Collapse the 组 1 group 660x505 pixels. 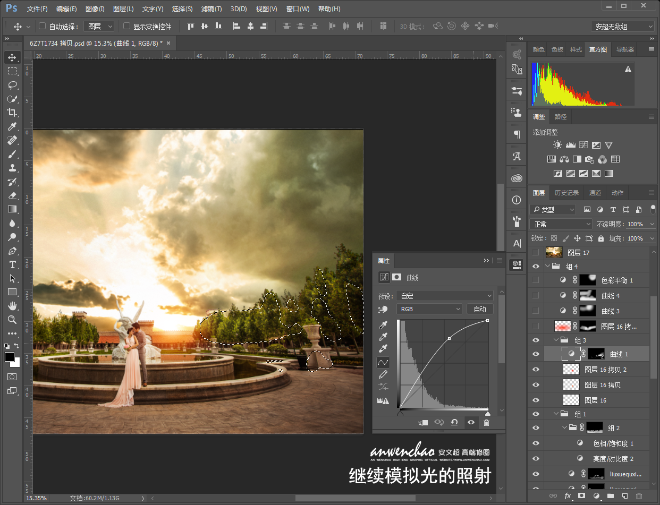(556, 414)
